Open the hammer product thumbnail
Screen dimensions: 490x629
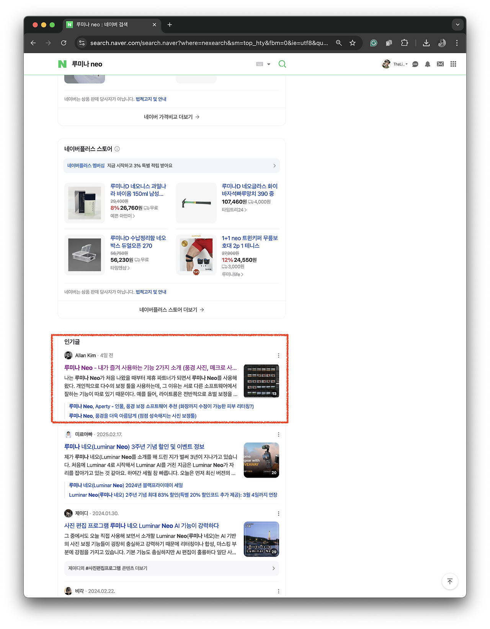pyautogui.click(x=196, y=203)
